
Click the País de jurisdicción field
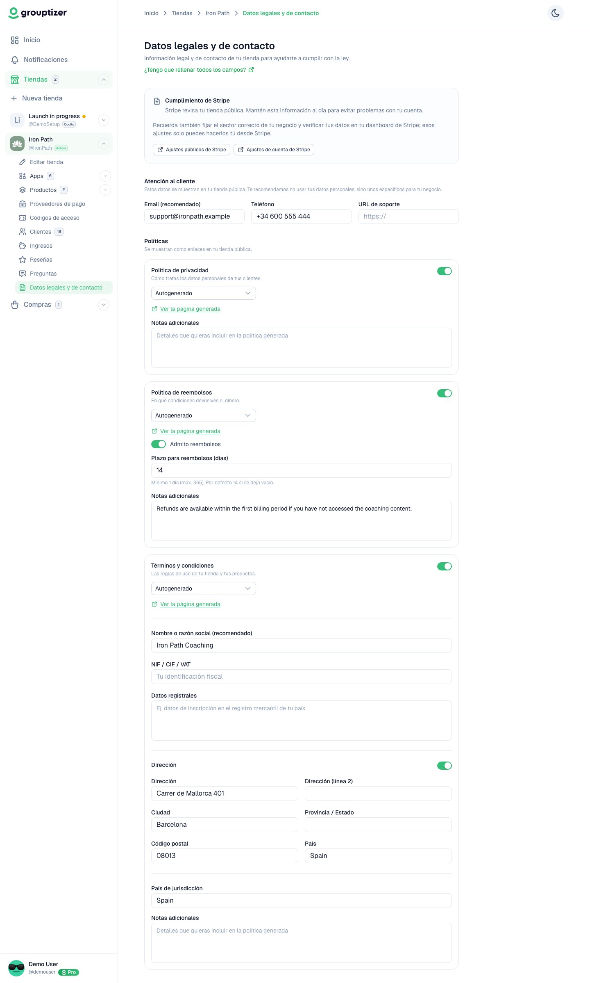pyautogui.click(x=302, y=901)
